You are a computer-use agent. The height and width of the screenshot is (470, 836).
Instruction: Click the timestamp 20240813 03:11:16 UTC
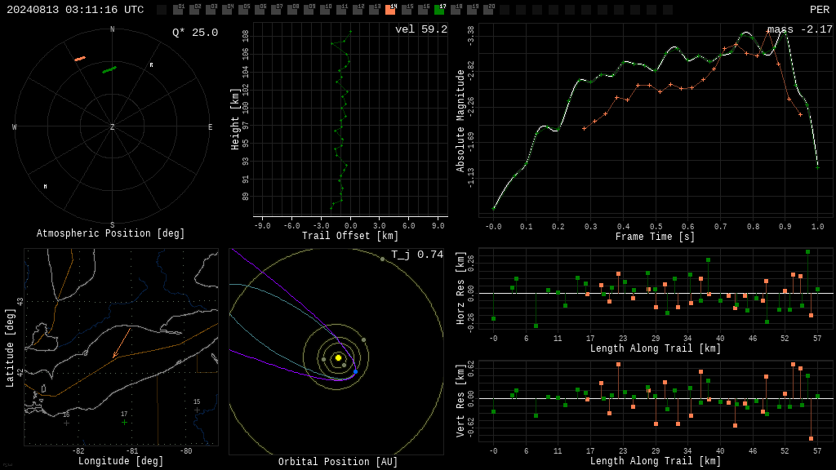[x=75, y=10]
